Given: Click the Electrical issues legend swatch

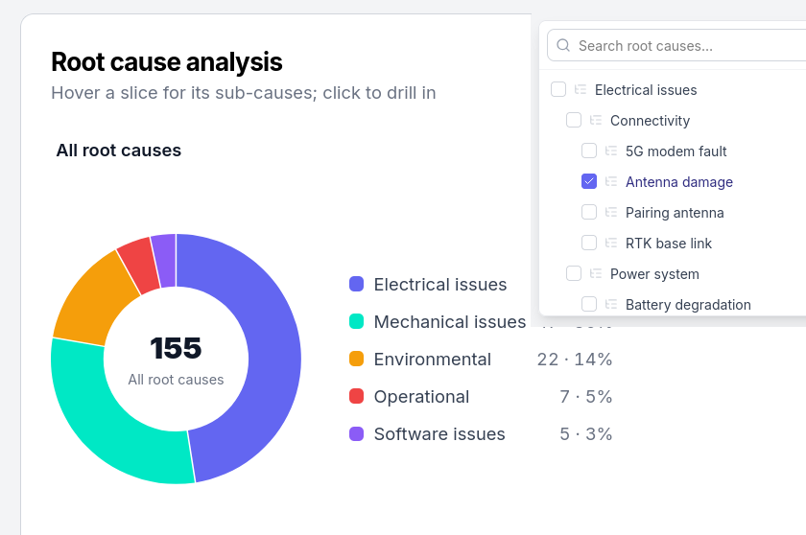Looking at the screenshot, I should click(x=356, y=284).
